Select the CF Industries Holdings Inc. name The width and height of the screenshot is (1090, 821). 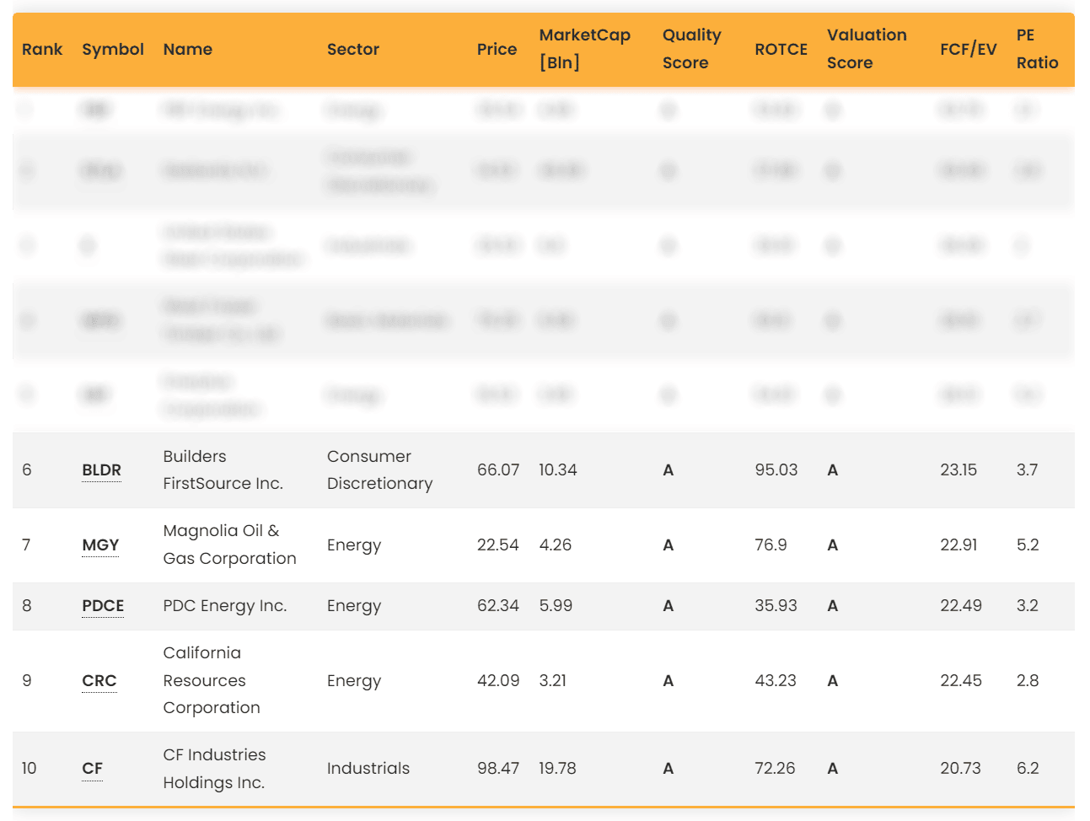214,769
